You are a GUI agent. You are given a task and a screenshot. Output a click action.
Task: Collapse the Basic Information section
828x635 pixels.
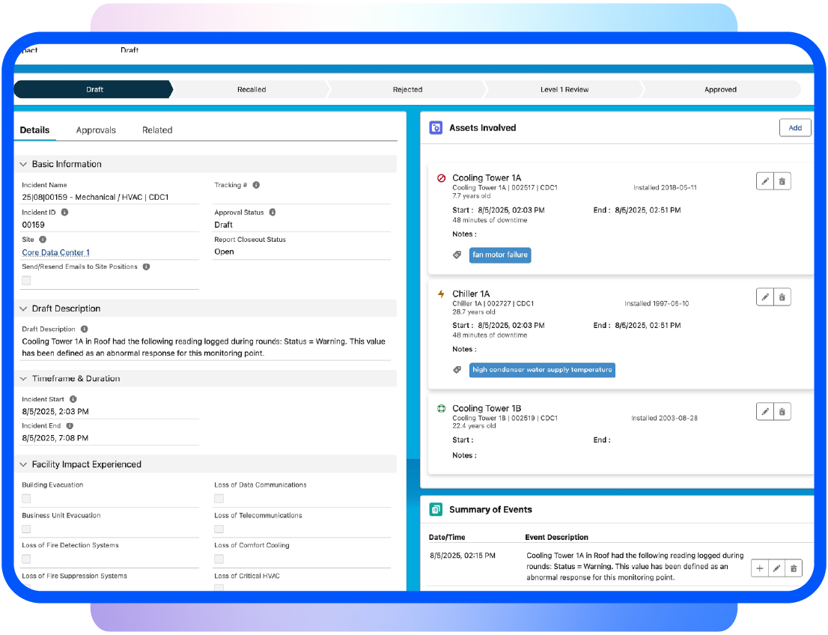point(23,164)
